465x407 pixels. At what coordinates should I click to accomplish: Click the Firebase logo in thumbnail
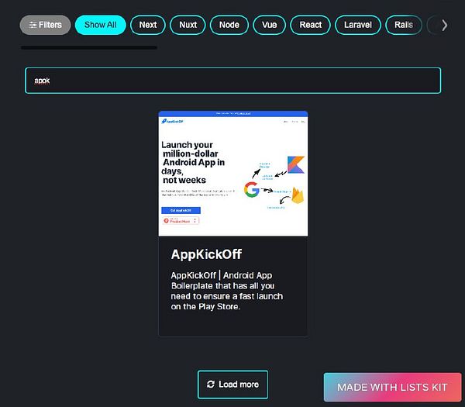click(298, 195)
